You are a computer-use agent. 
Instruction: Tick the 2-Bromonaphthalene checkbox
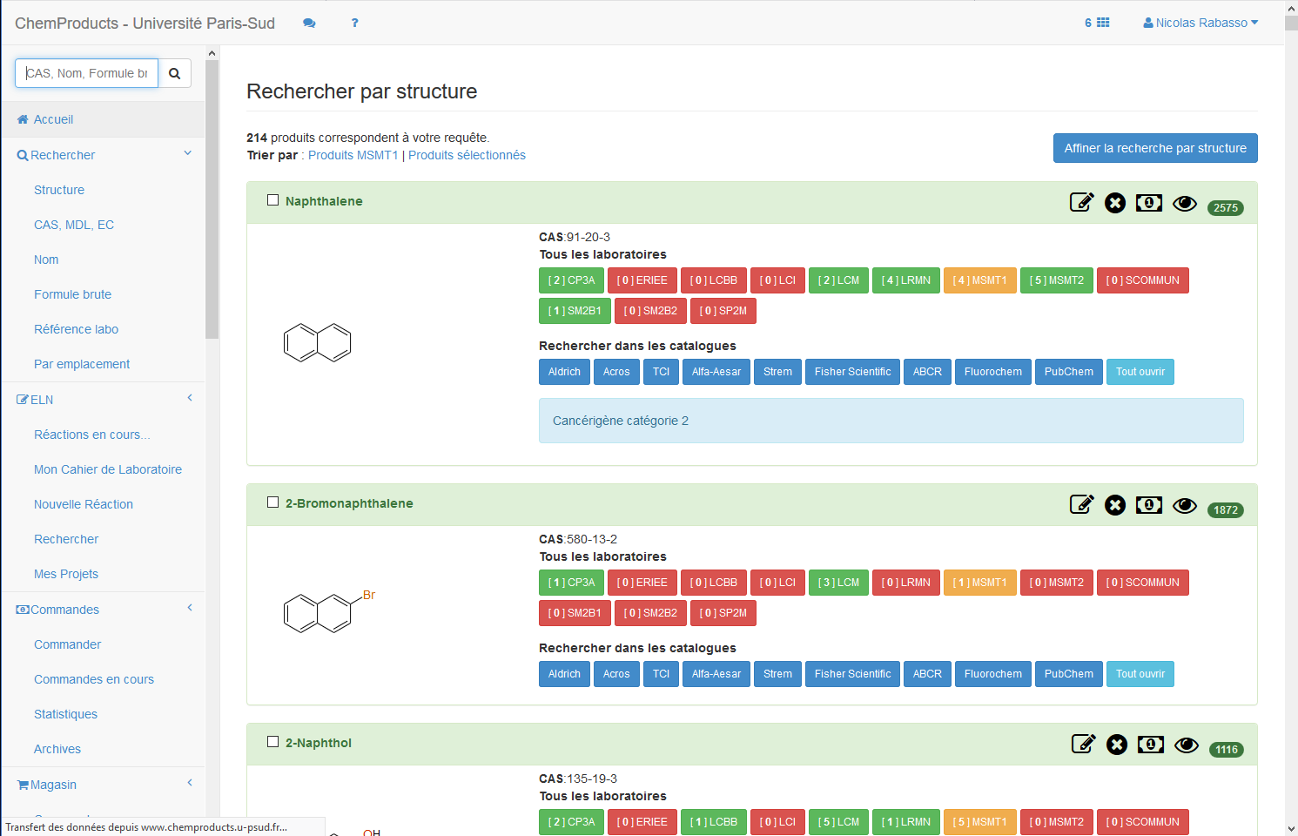point(272,502)
